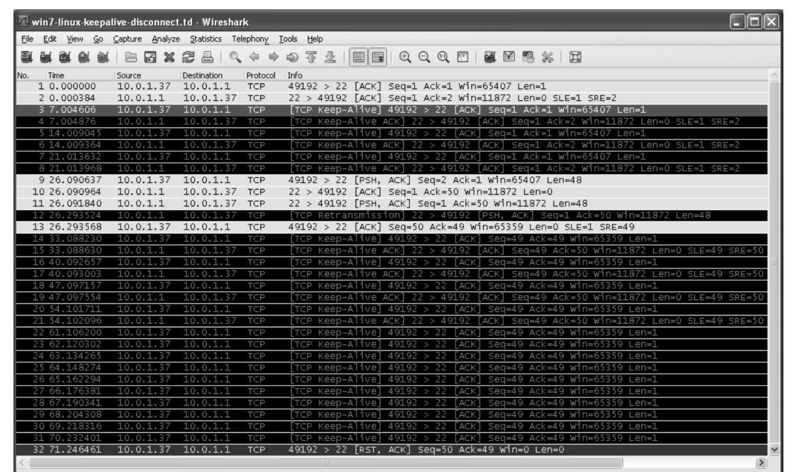Restart the running live capture
Image resolution: width=795 pixels, height=472 pixels.
click(x=102, y=57)
